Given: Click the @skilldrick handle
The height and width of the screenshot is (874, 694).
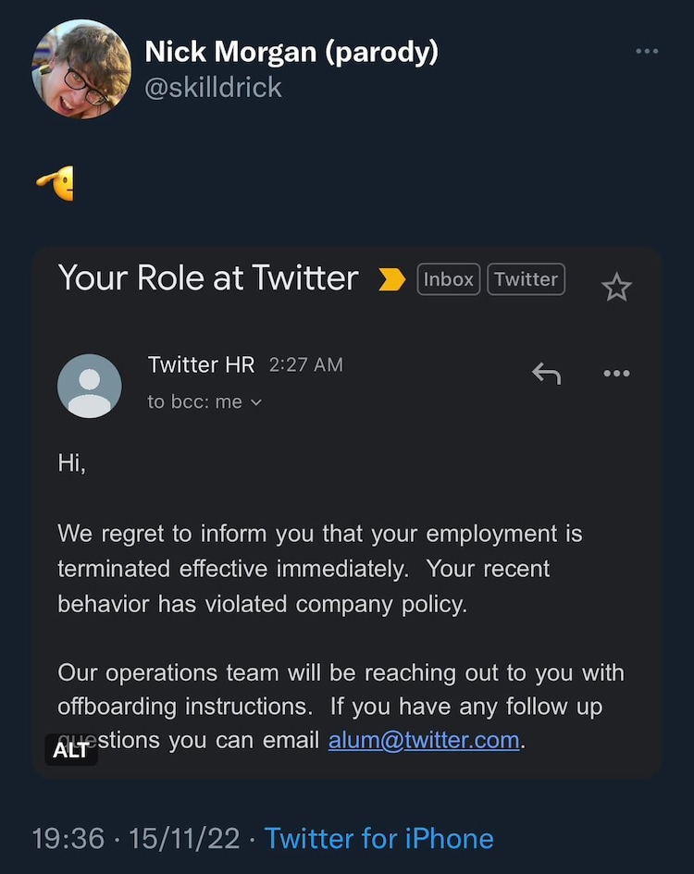Looking at the screenshot, I should tap(213, 88).
